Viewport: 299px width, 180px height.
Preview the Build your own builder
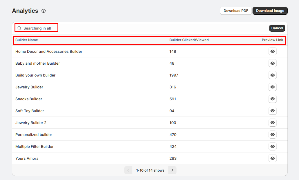(x=272, y=75)
